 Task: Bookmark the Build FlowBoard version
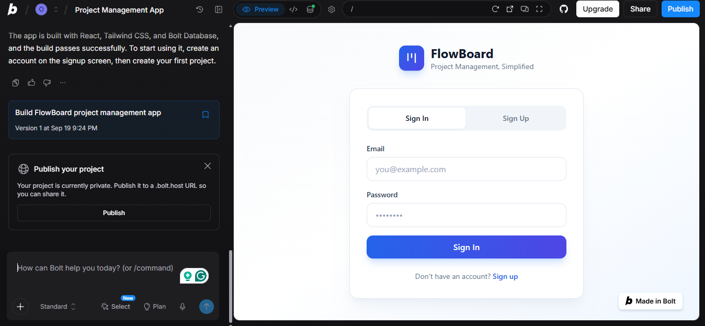(206, 115)
